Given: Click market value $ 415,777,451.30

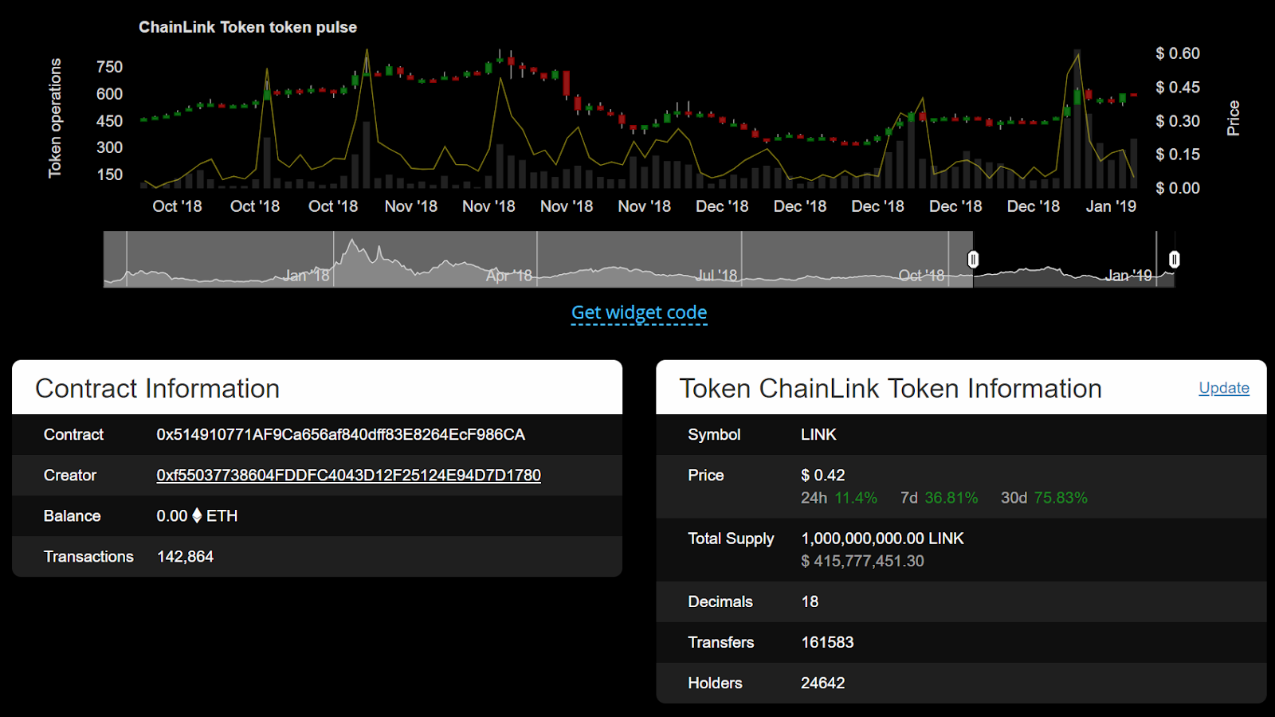Looking at the screenshot, I should point(862,561).
